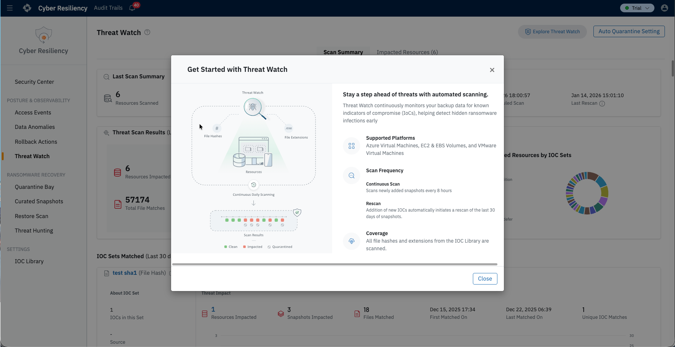
Task: Expand the Trial status dropdown
Action: point(637,8)
